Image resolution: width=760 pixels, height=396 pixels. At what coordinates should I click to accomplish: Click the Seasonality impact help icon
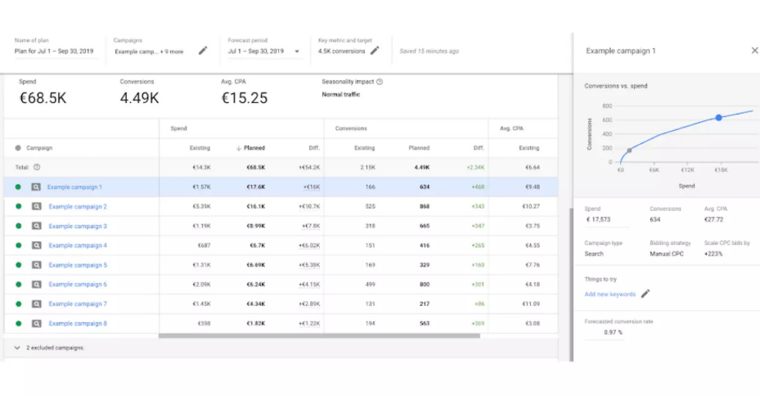(x=380, y=82)
